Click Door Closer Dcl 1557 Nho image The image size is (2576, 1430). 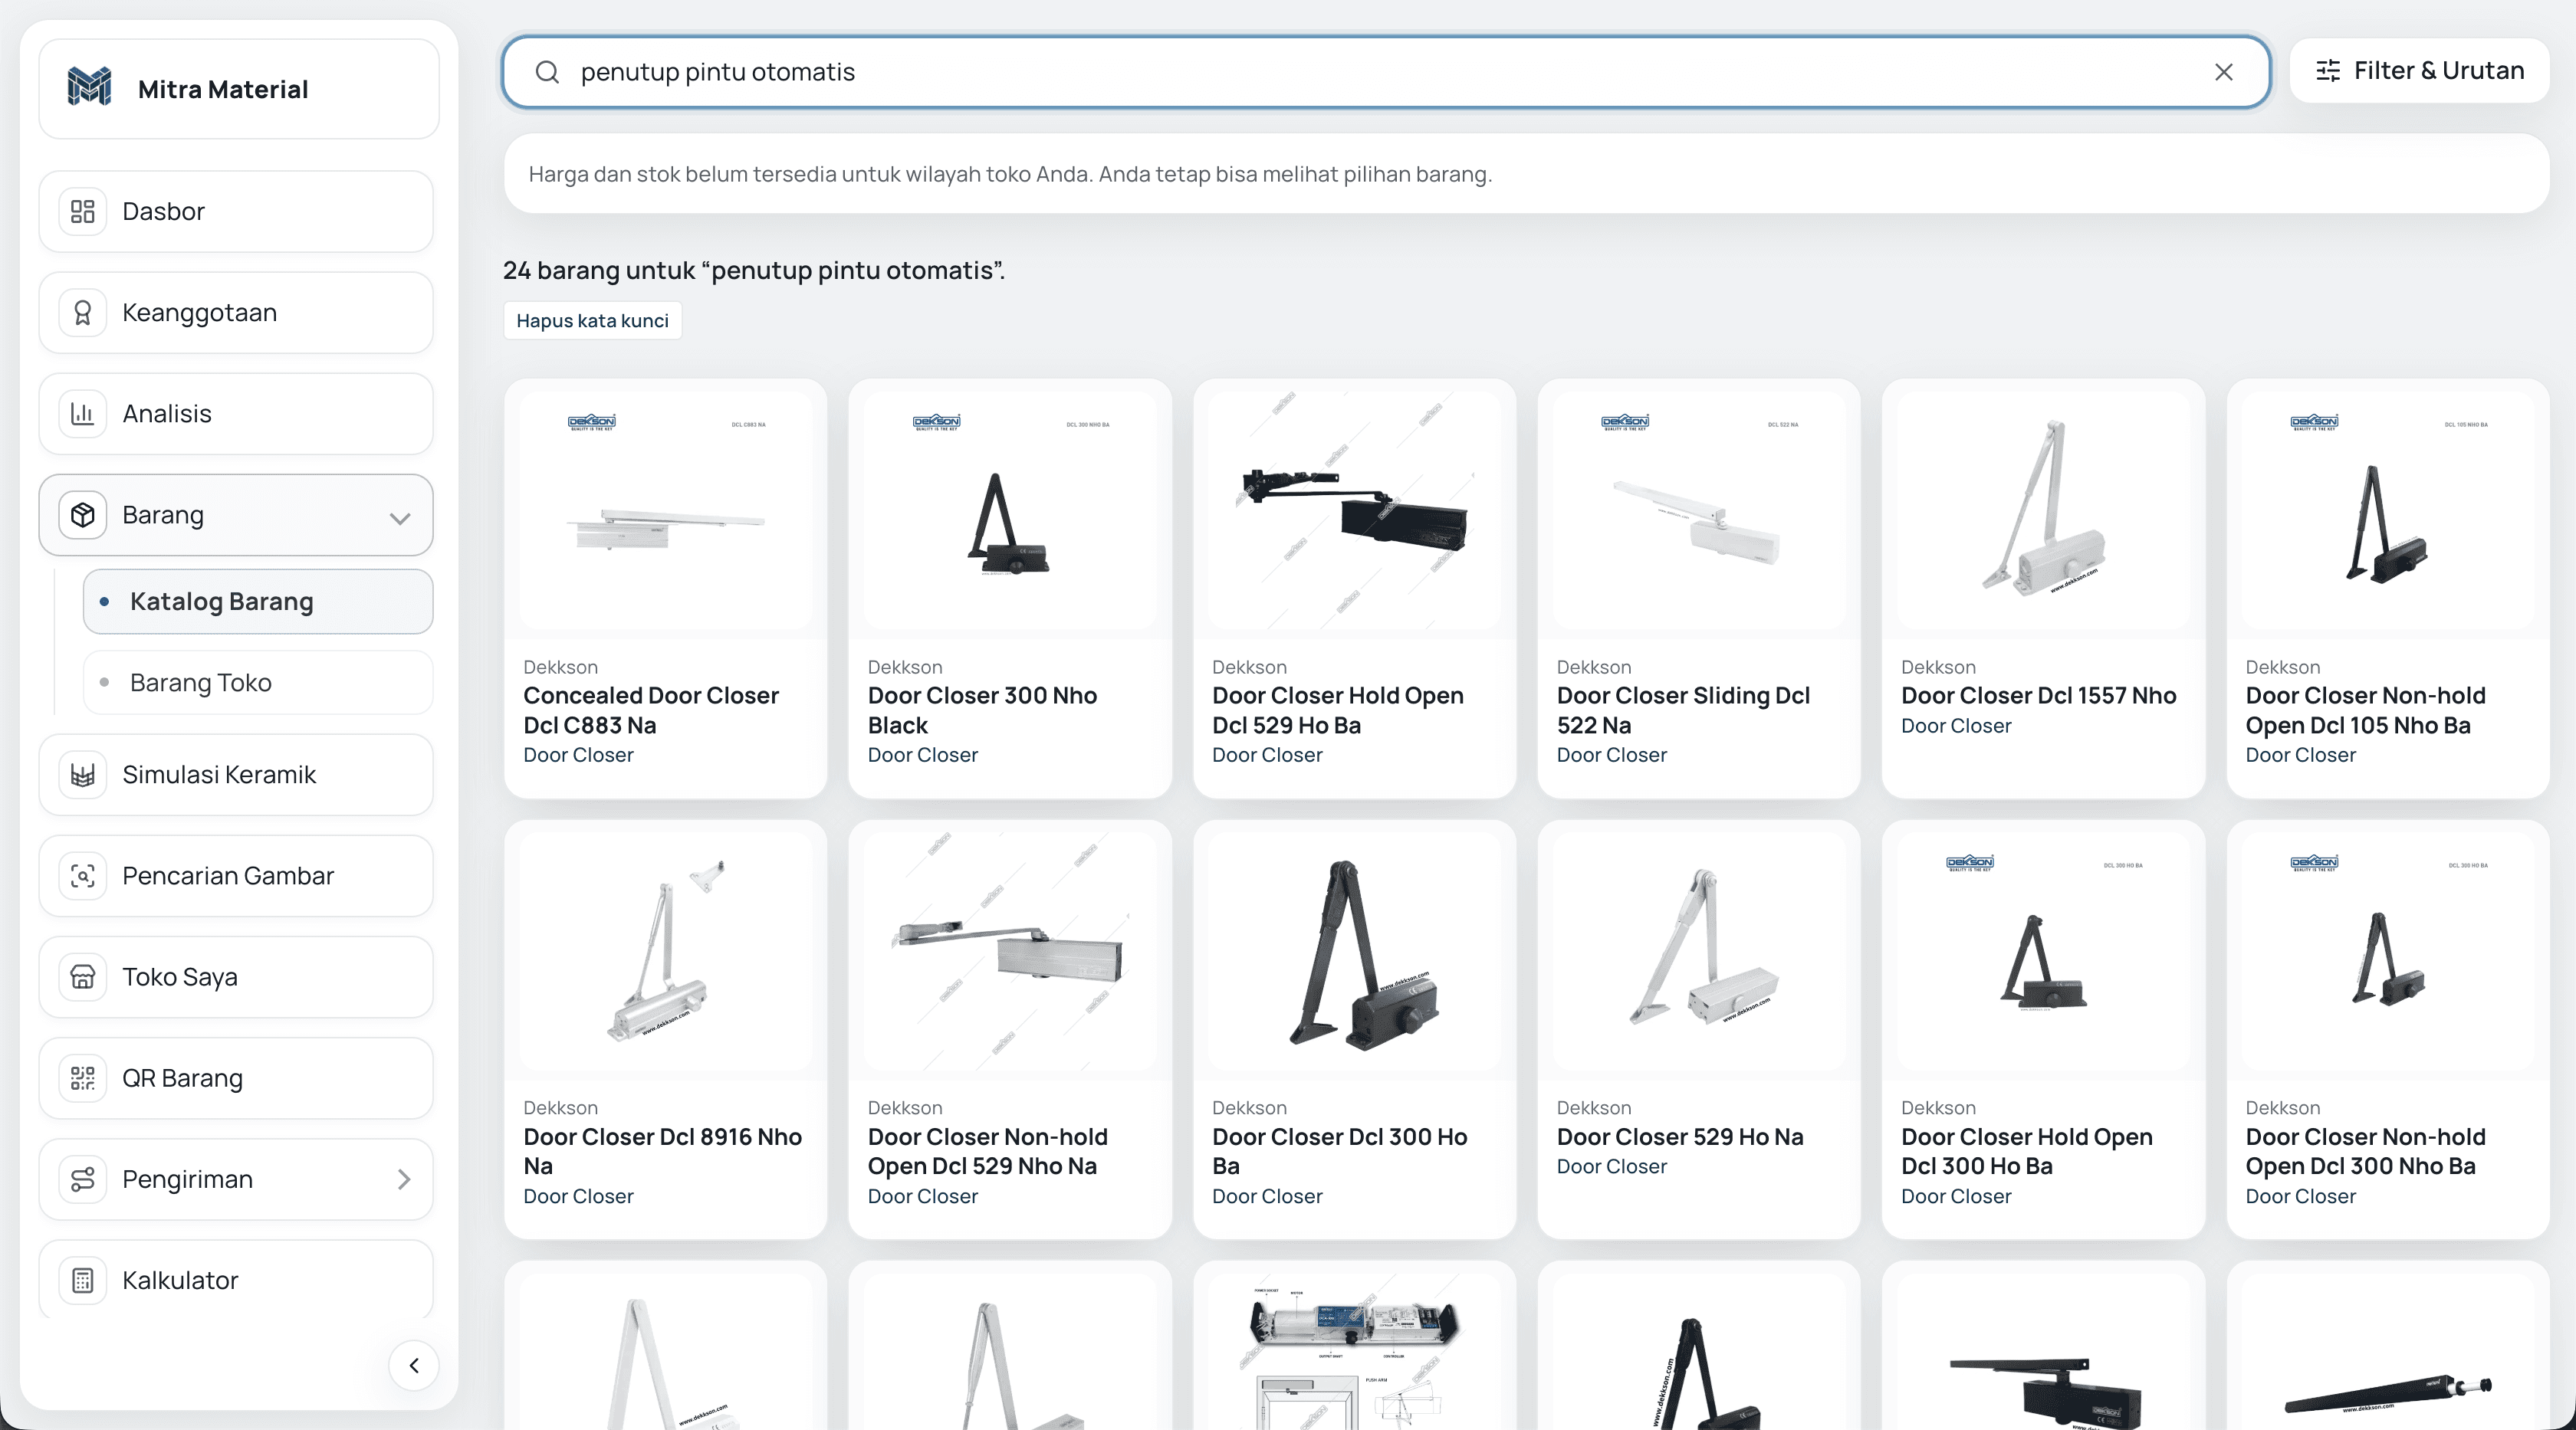click(x=2043, y=510)
